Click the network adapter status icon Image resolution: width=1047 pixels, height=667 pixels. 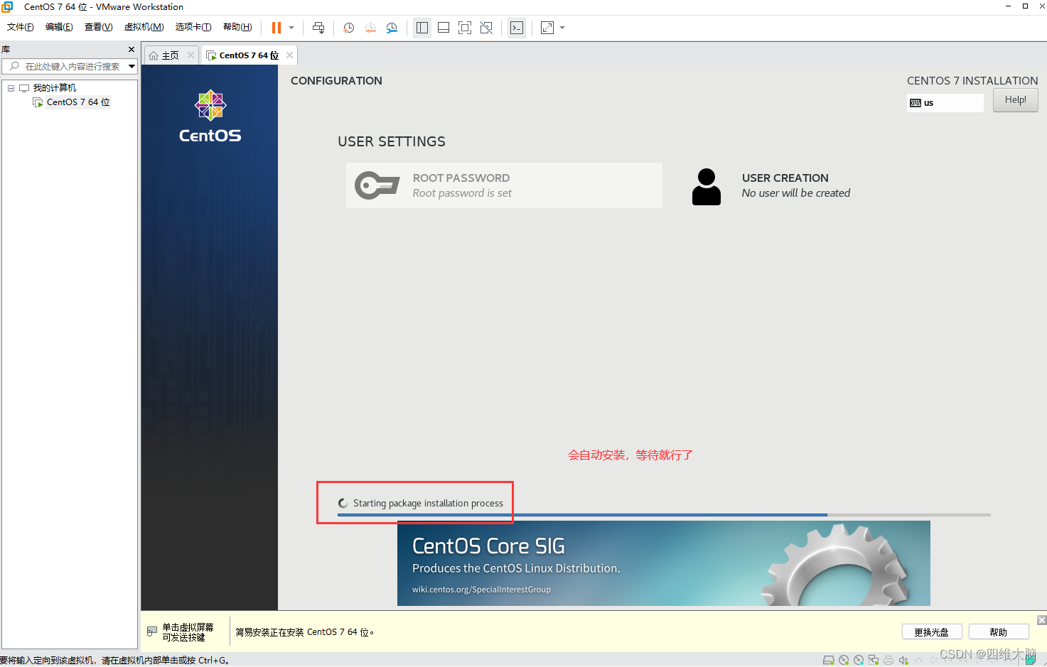pos(874,660)
